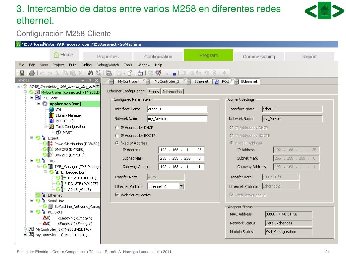
Task: Close the Devices panel with X
Action: click(96, 80)
